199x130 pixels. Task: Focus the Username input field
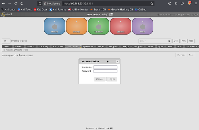(105, 67)
